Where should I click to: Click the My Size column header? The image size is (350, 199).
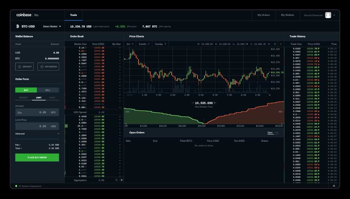pyautogui.click(x=116, y=44)
